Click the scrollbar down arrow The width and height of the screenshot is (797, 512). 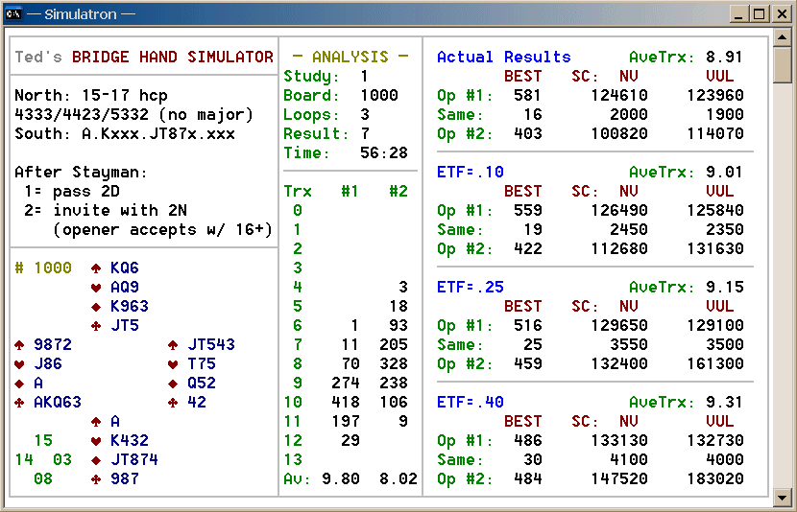coord(783,497)
